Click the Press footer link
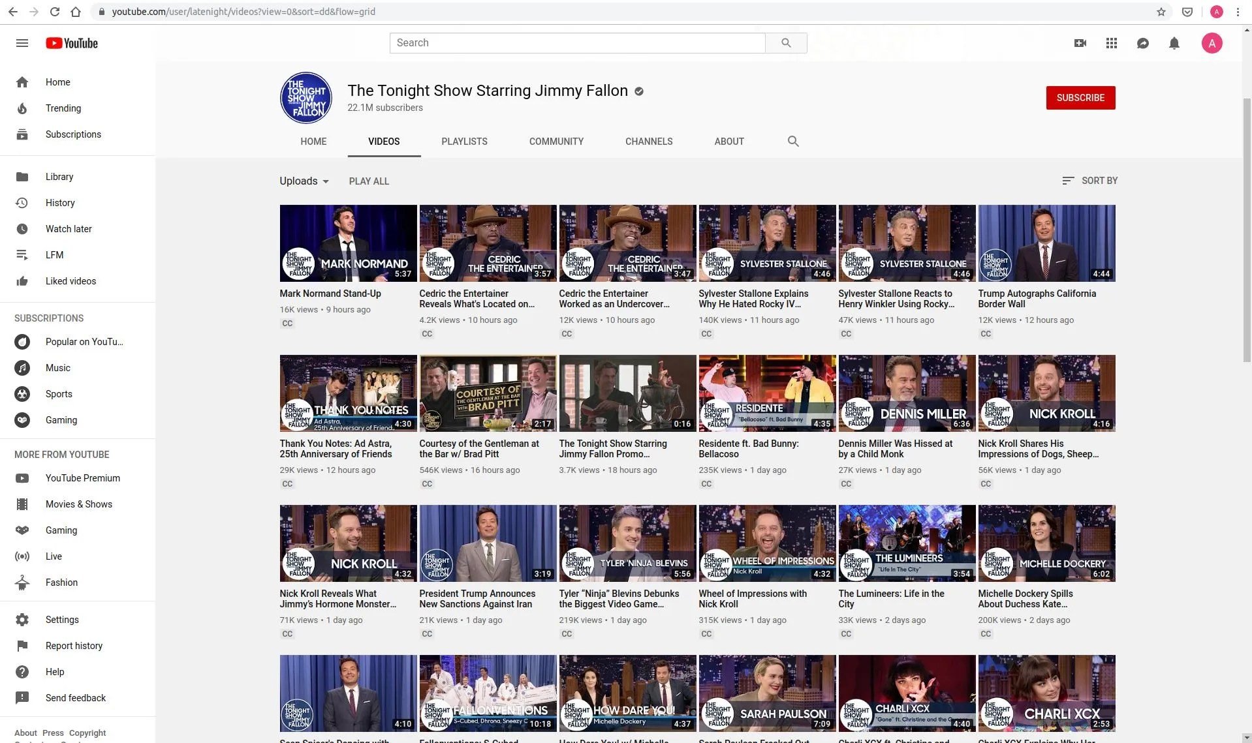Image resolution: width=1252 pixels, height=743 pixels. pyautogui.click(x=53, y=733)
